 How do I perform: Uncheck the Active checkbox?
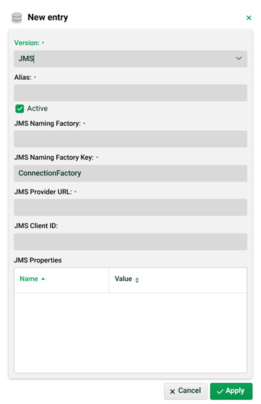click(19, 109)
